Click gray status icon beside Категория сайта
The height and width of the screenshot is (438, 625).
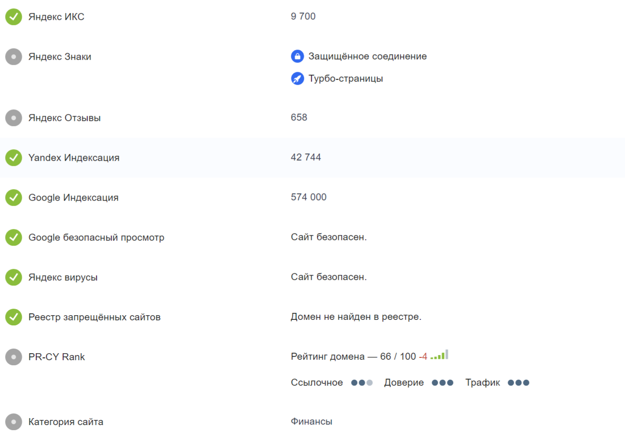[13, 422]
